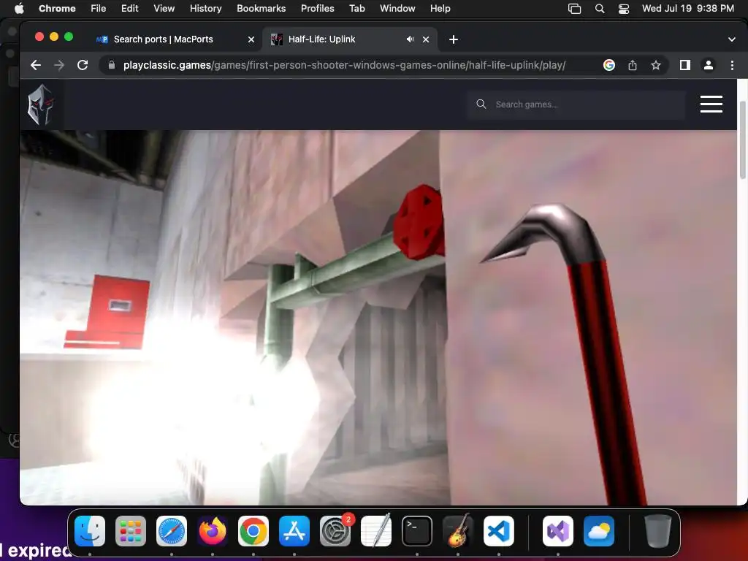Screen dimensions: 748x561
Task: Launch Firefox from the Dock
Action: [213, 531]
